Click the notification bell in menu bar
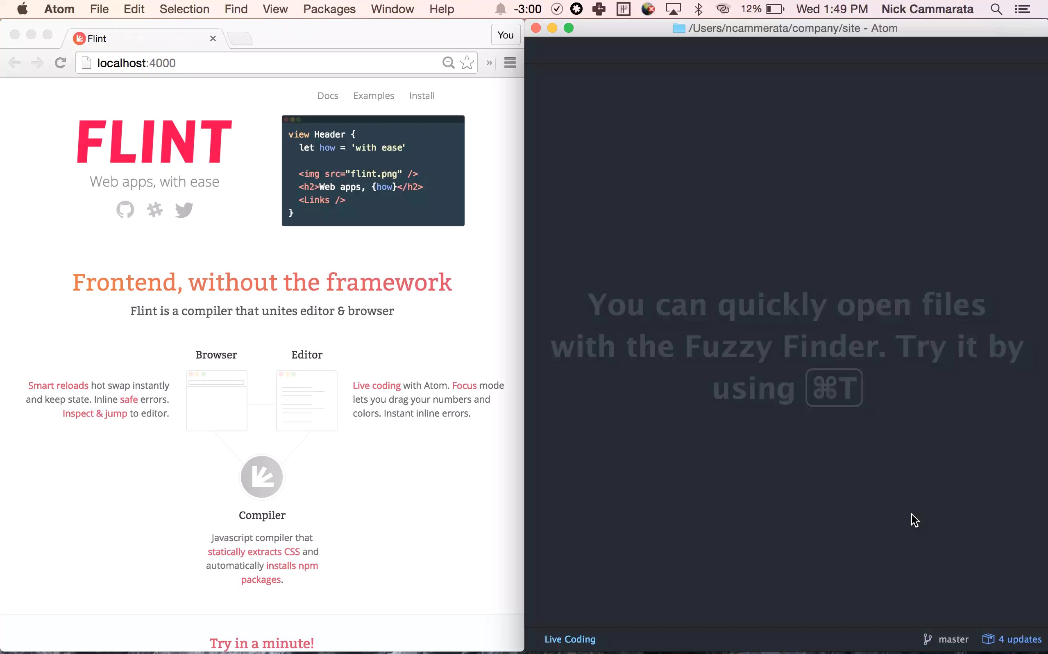 pyautogui.click(x=500, y=9)
